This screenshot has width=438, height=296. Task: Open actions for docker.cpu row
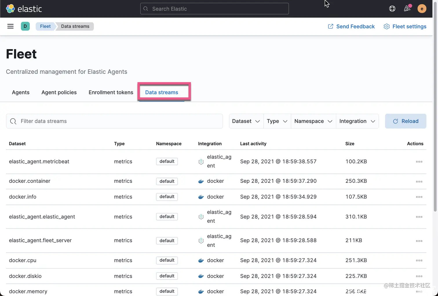(419, 260)
